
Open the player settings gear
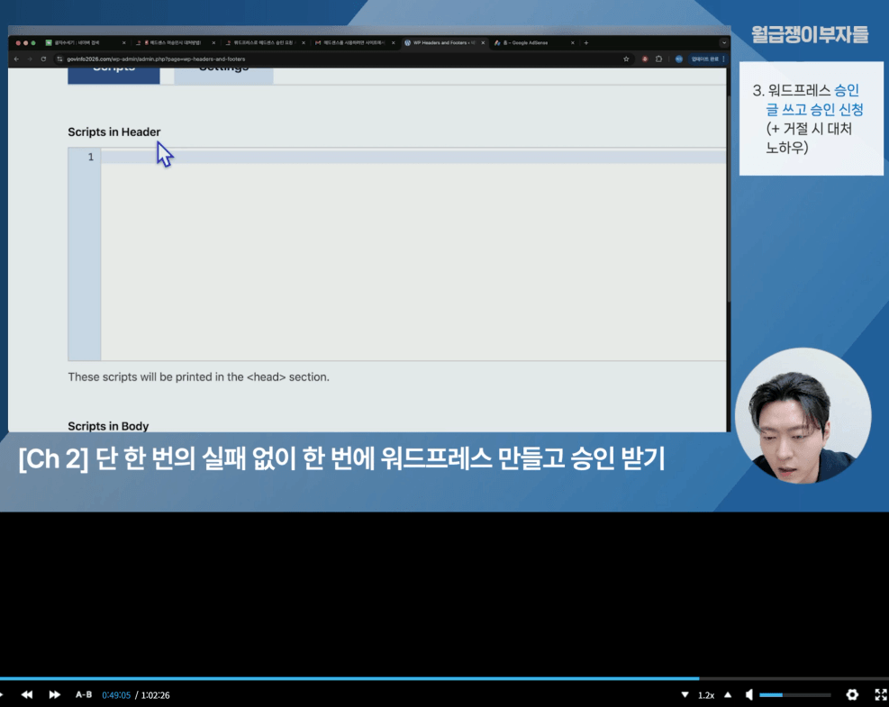(x=852, y=694)
